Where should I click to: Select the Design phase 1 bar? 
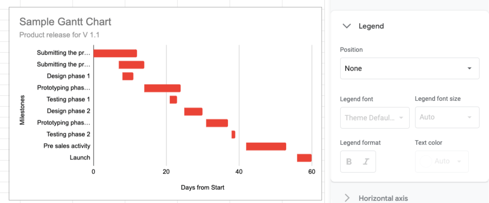128,76
